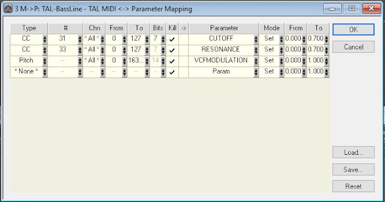Adjust Bits 14 spinner in Pitch row
385x202 pixels.
click(163, 61)
